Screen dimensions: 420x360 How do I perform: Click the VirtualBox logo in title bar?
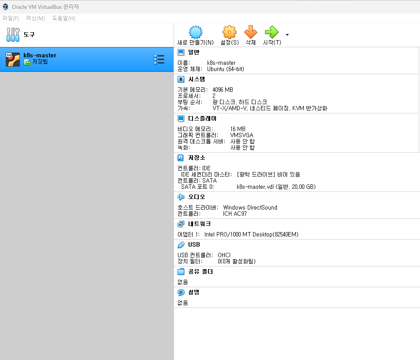pos(5,7)
